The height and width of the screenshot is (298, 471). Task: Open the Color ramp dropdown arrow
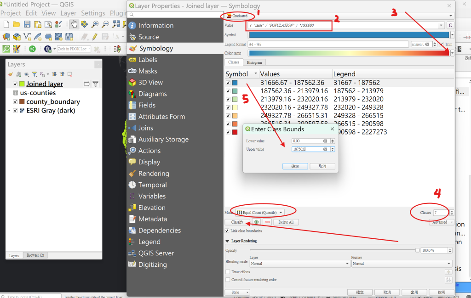point(453,53)
